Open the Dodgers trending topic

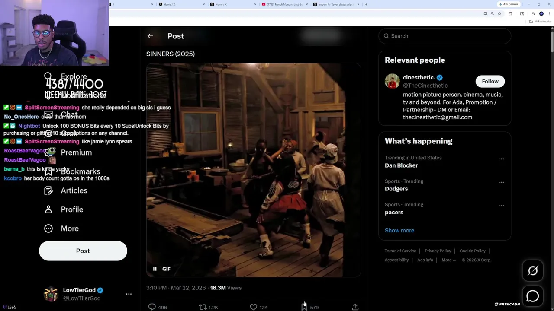pyautogui.click(x=396, y=189)
